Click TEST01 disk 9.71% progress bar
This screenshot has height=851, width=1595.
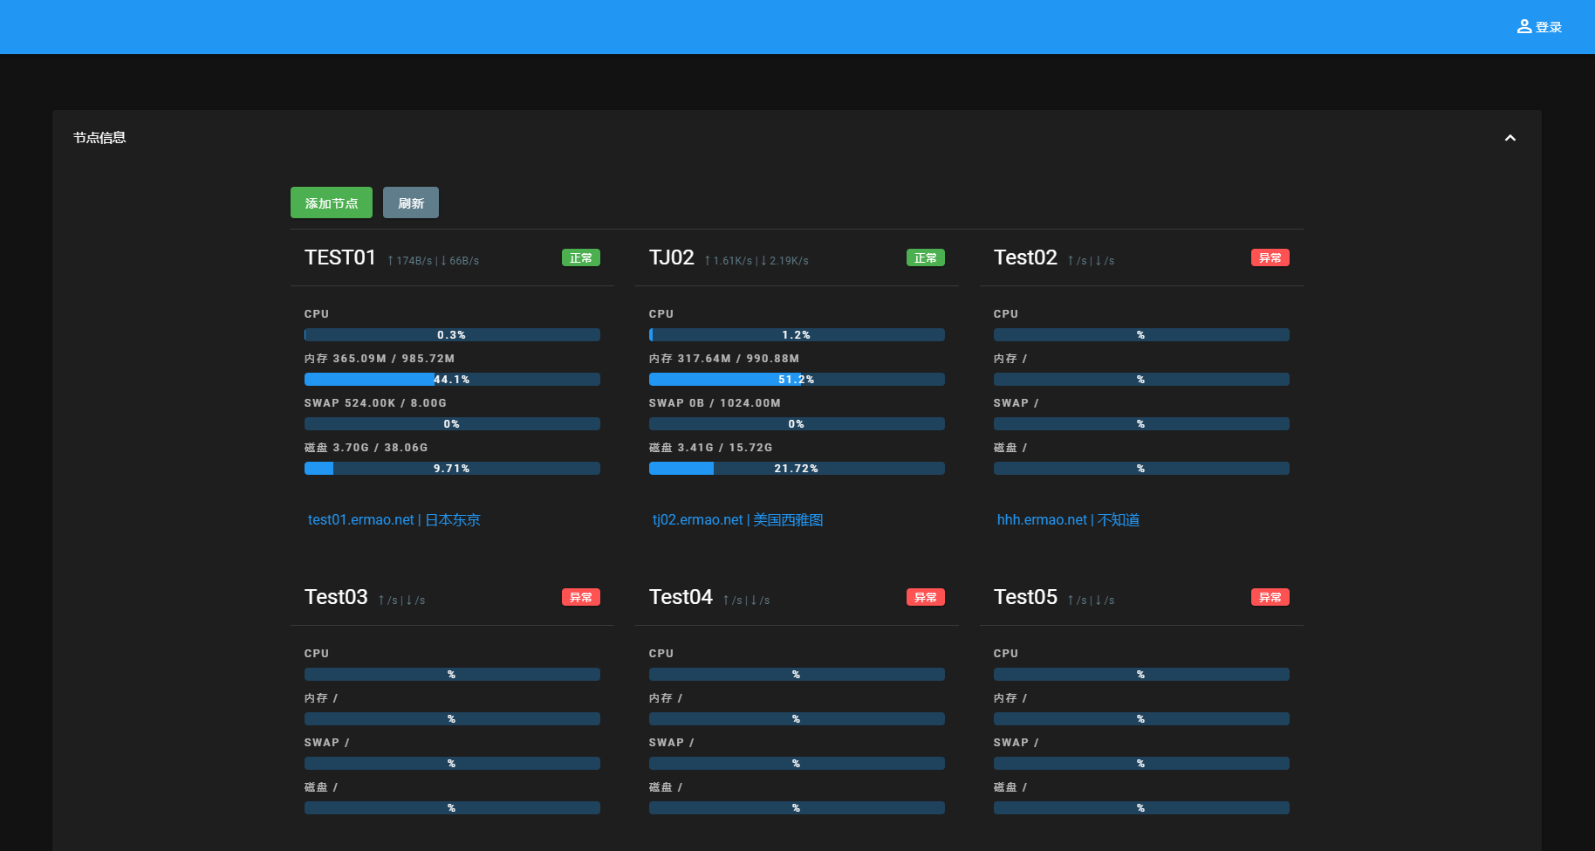click(452, 468)
